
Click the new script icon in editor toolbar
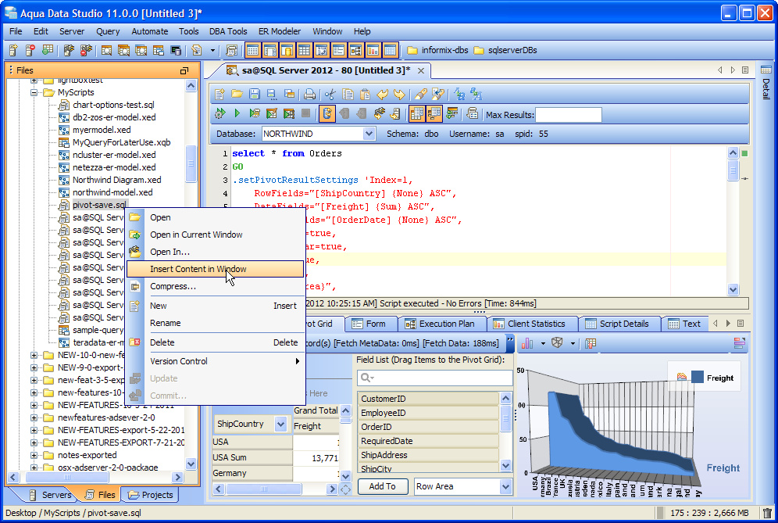[219, 94]
